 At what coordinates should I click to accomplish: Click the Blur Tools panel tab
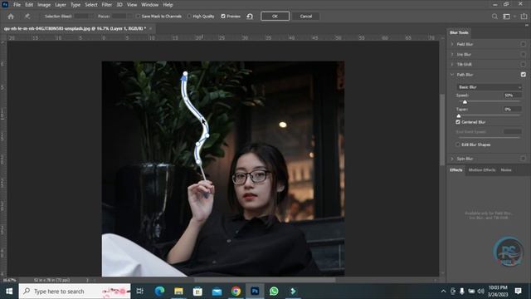point(459,32)
